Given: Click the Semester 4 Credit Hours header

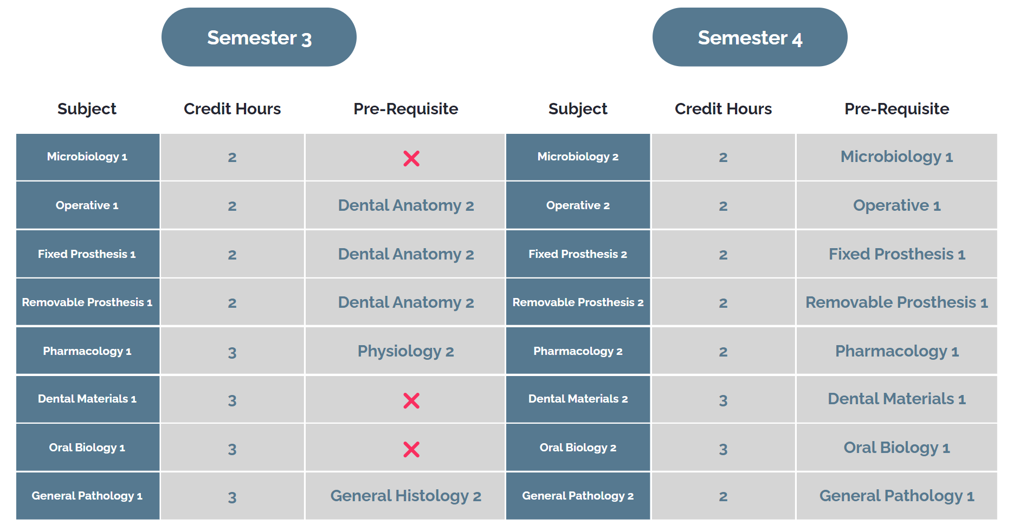Looking at the screenshot, I should (723, 109).
